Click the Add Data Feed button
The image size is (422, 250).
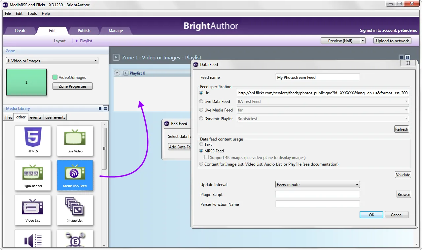point(179,147)
